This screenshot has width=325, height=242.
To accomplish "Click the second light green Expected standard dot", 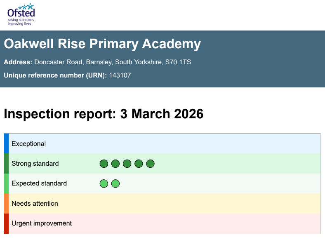I will (115, 183).
